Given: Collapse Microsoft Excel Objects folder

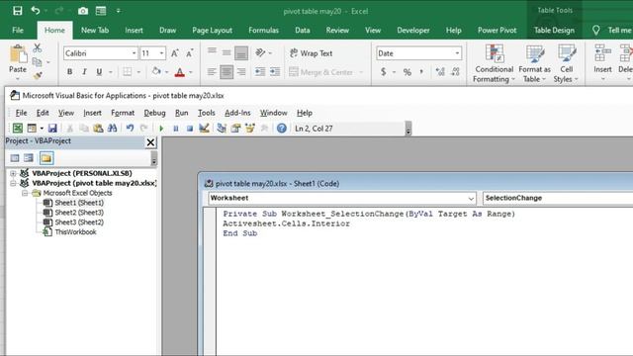Looking at the screenshot, I should (x=25, y=194).
